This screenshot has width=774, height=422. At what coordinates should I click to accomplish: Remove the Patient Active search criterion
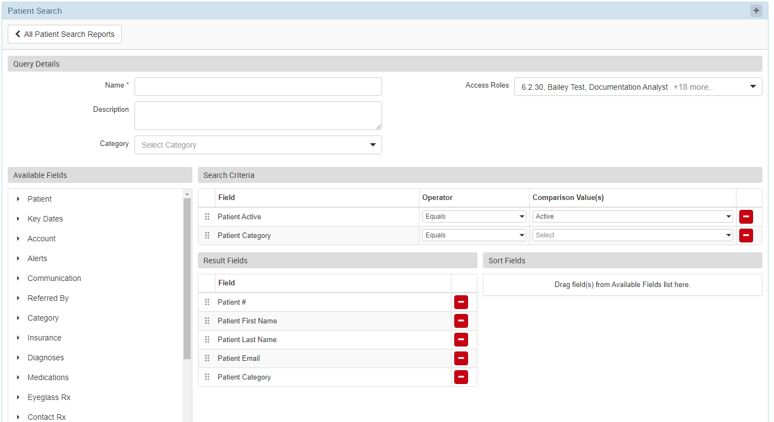pos(746,217)
